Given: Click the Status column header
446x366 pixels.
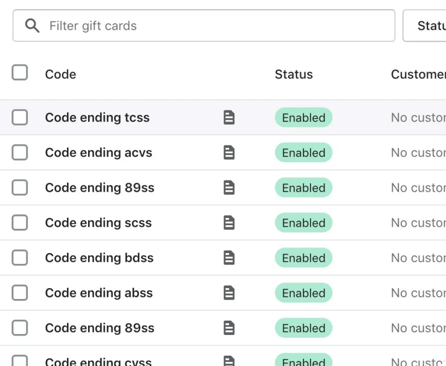Looking at the screenshot, I should click(x=294, y=74).
